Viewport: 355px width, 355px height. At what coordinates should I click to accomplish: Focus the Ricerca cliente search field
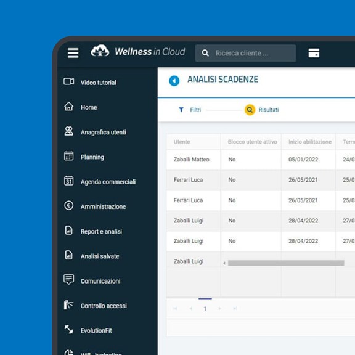tap(245, 53)
